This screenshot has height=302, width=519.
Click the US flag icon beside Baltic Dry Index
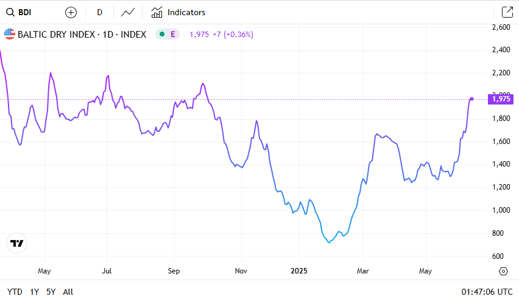pyautogui.click(x=10, y=35)
